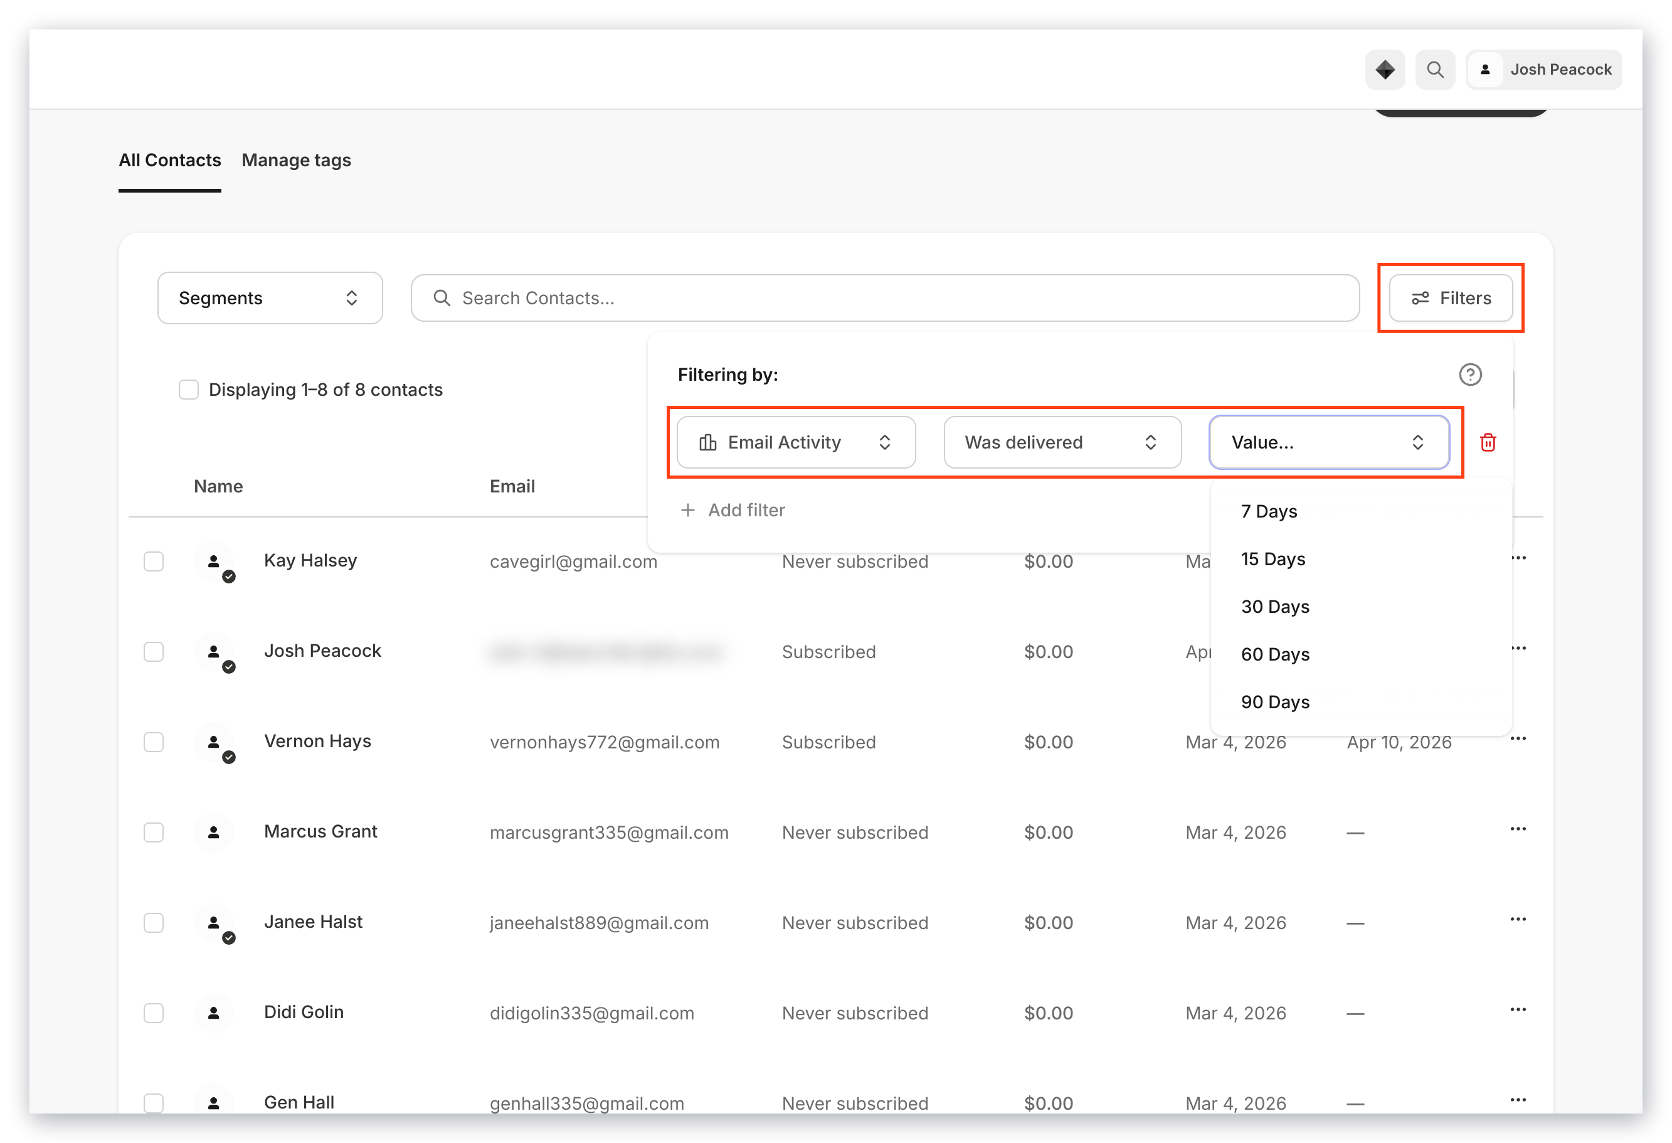Select the Josh Peacock row checkbox
This screenshot has height=1143, width=1672.
click(153, 651)
